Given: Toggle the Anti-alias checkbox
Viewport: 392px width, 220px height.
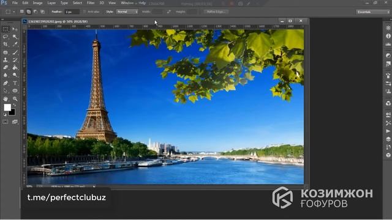Looking at the screenshot, I should click(x=85, y=12).
